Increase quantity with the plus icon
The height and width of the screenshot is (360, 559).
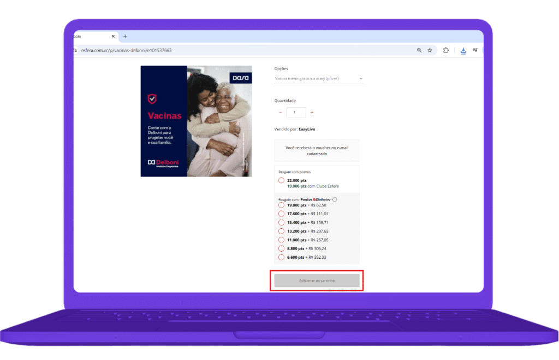click(312, 112)
